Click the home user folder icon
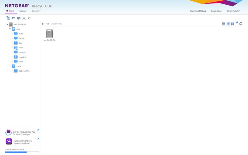 pos(15,48)
